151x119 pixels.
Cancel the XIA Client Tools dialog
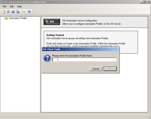pos(96,69)
